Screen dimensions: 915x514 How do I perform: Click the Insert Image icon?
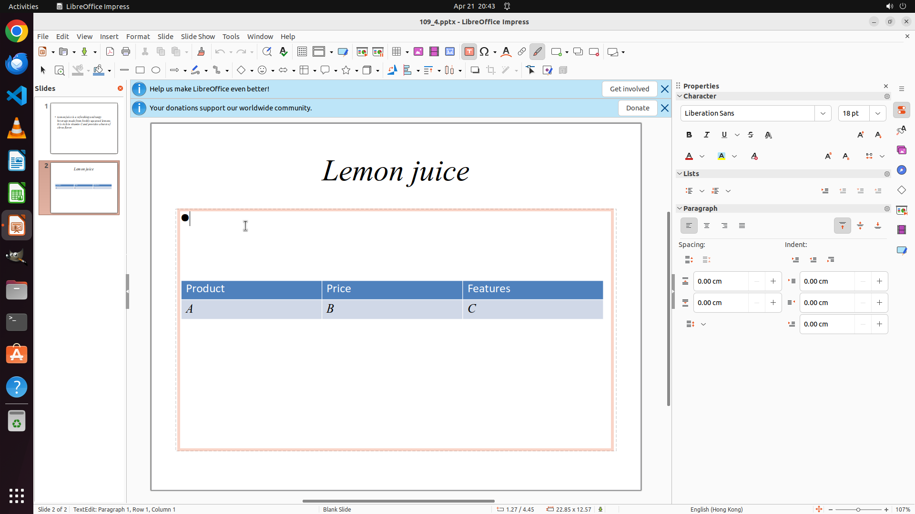tap(418, 52)
